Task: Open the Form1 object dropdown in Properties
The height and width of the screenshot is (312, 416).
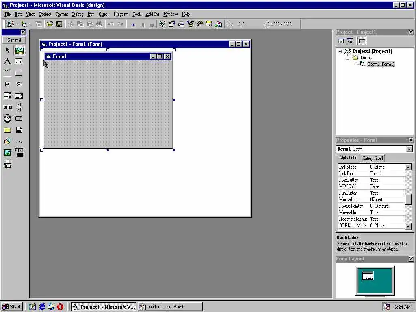Action: (409, 149)
